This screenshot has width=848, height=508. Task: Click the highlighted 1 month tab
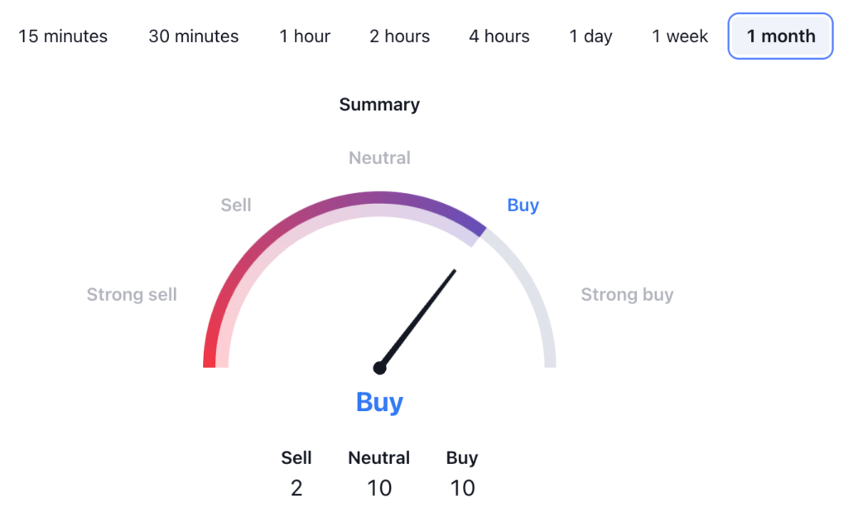pos(780,36)
